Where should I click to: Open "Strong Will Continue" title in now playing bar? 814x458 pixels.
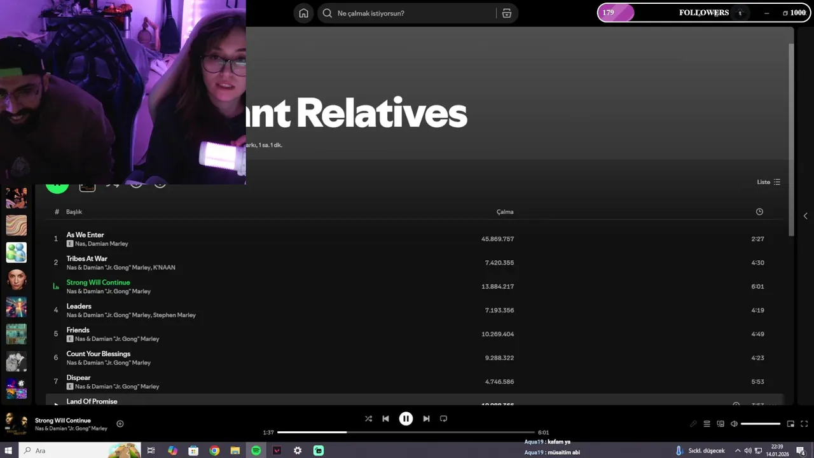click(63, 420)
